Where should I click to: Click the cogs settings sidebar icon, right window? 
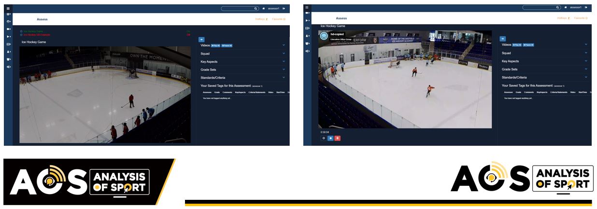[x=307, y=51]
